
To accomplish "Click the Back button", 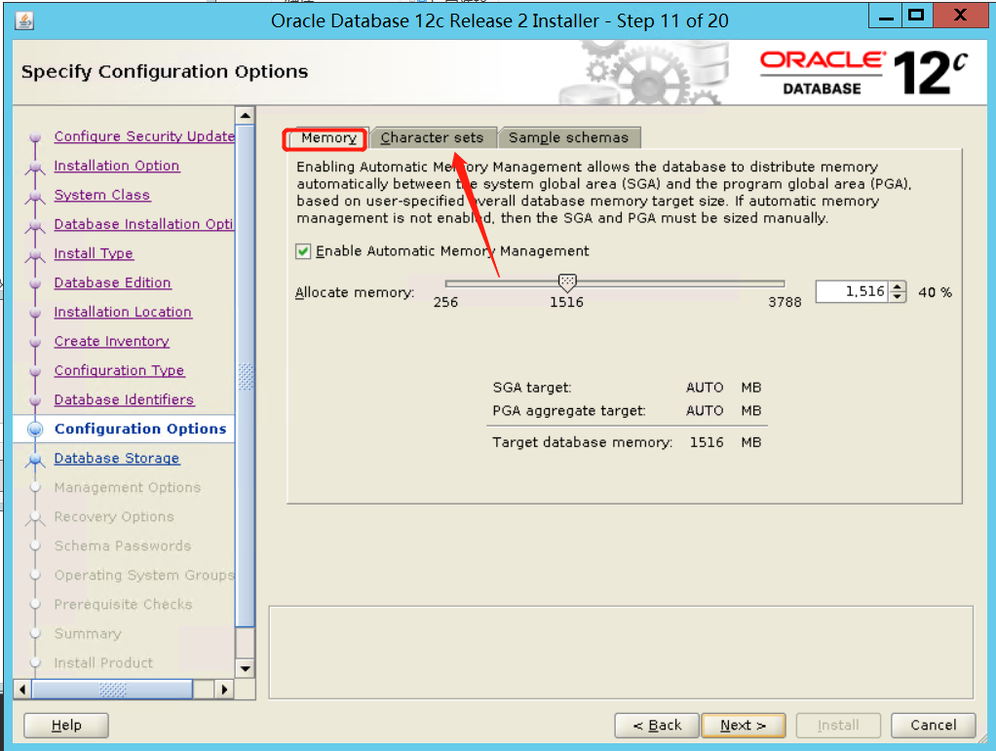I will [657, 725].
